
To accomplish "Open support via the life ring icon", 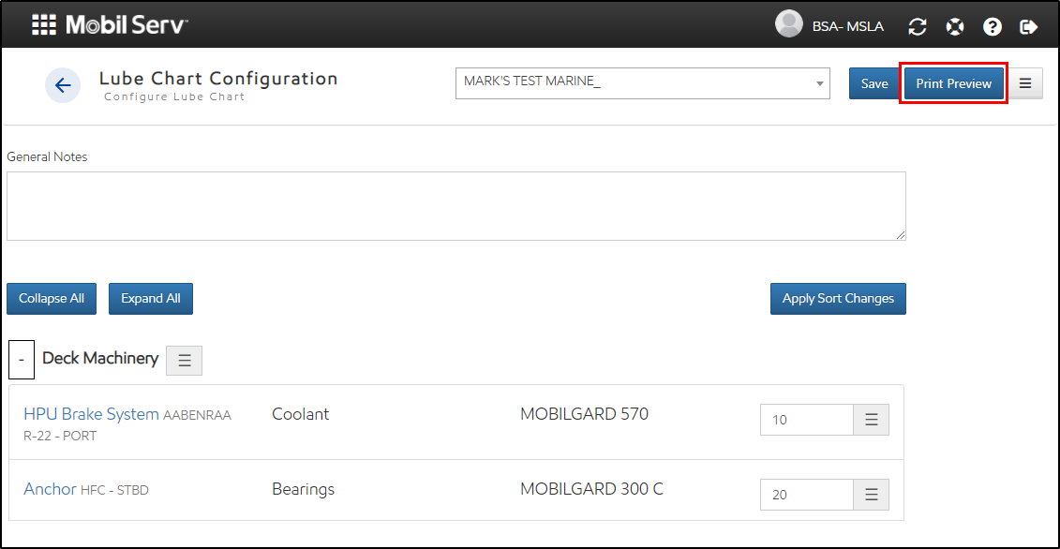I will (x=955, y=25).
